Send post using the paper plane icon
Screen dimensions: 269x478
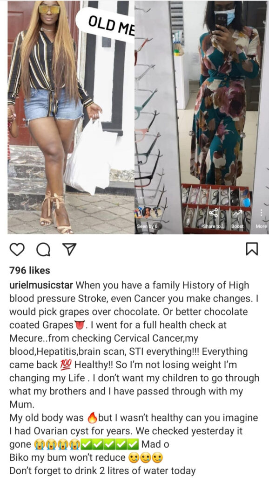point(70,249)
